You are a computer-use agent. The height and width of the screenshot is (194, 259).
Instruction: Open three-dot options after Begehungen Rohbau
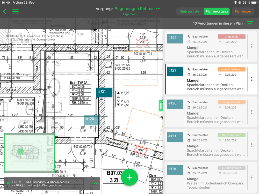pos(158,9)
